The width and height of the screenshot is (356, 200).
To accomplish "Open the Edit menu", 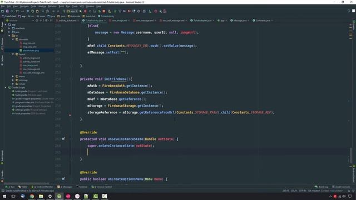I will 9,6.
